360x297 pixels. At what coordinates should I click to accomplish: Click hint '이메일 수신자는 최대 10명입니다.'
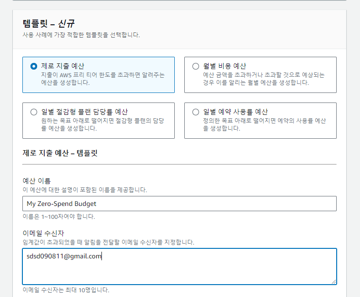tap(66, 290)
